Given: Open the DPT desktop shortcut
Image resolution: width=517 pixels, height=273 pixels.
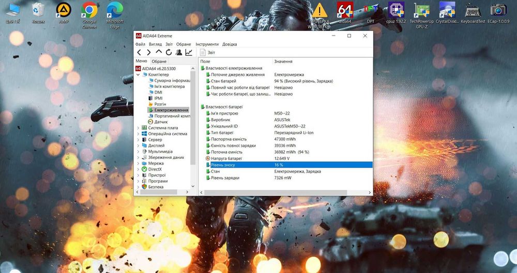Looking at the screenshot, I should [x=371, y=13].
